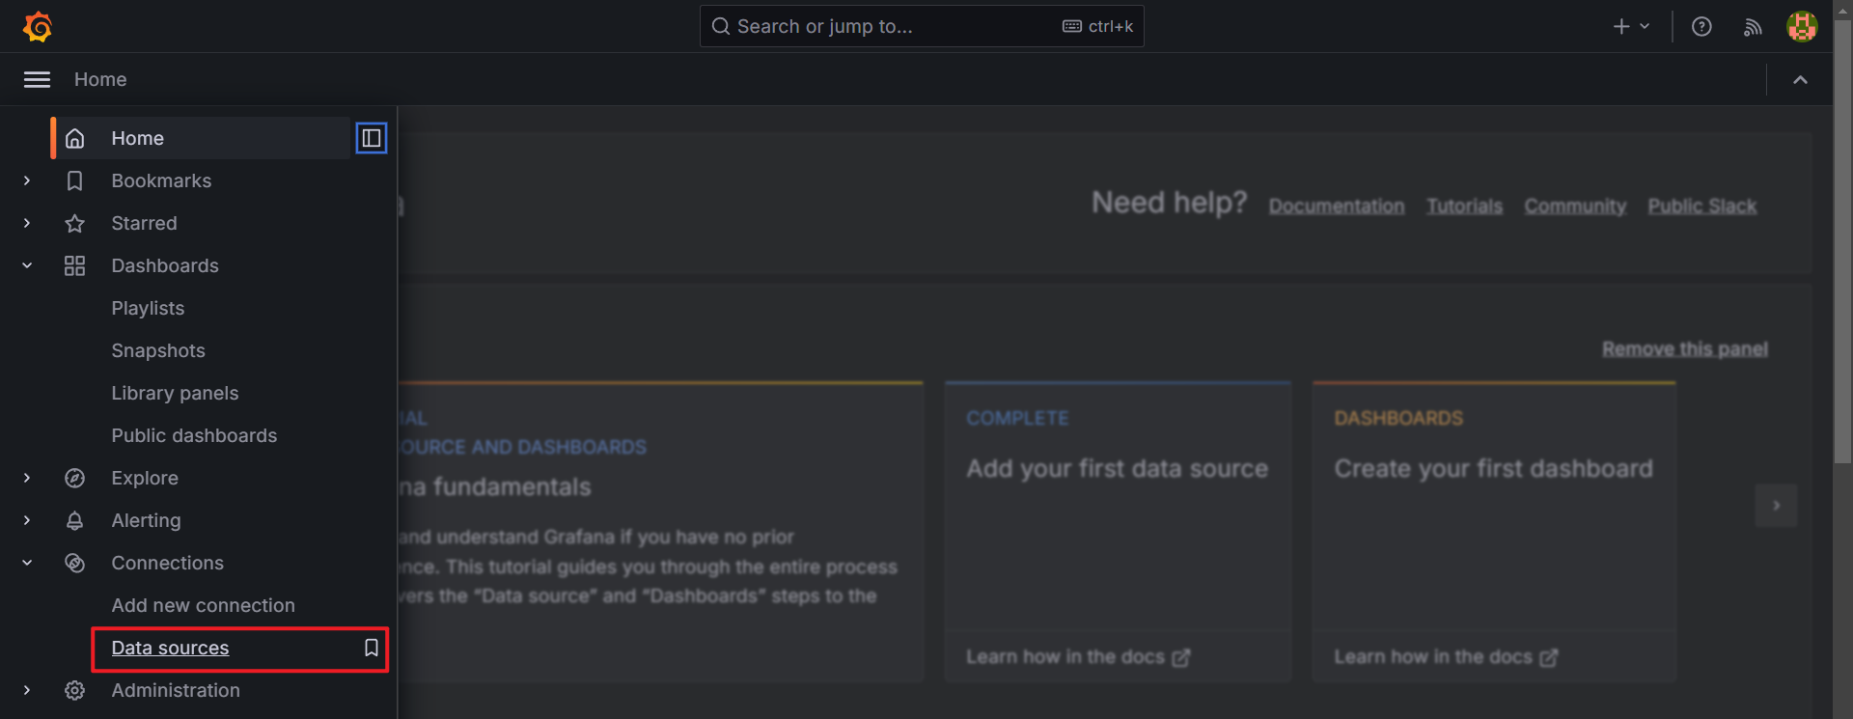1853x719 pixels.
Task: Open Add new connection
Action: point(203,605)
